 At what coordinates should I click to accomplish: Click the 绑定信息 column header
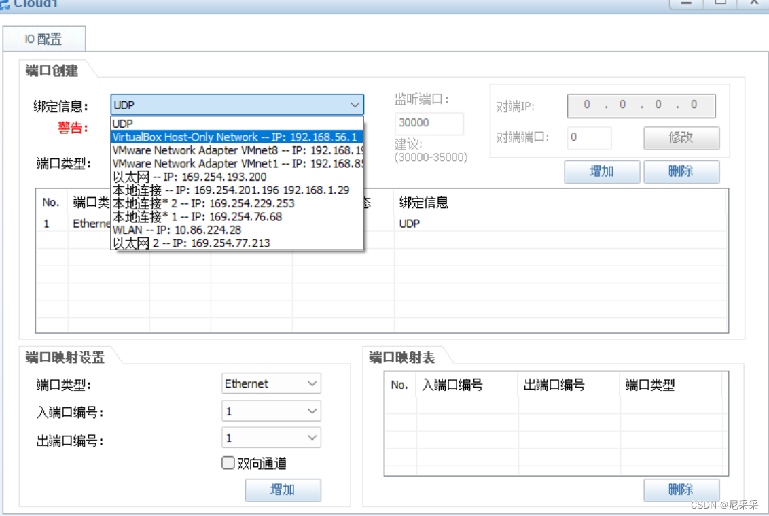pyautogui.click(x=559, y=203)
